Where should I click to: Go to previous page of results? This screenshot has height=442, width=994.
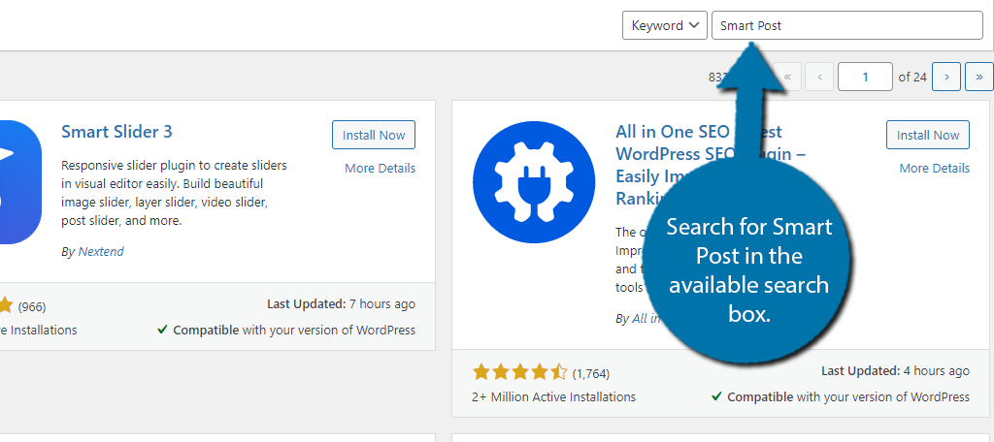pyautogui.click(x=819, y=77)
